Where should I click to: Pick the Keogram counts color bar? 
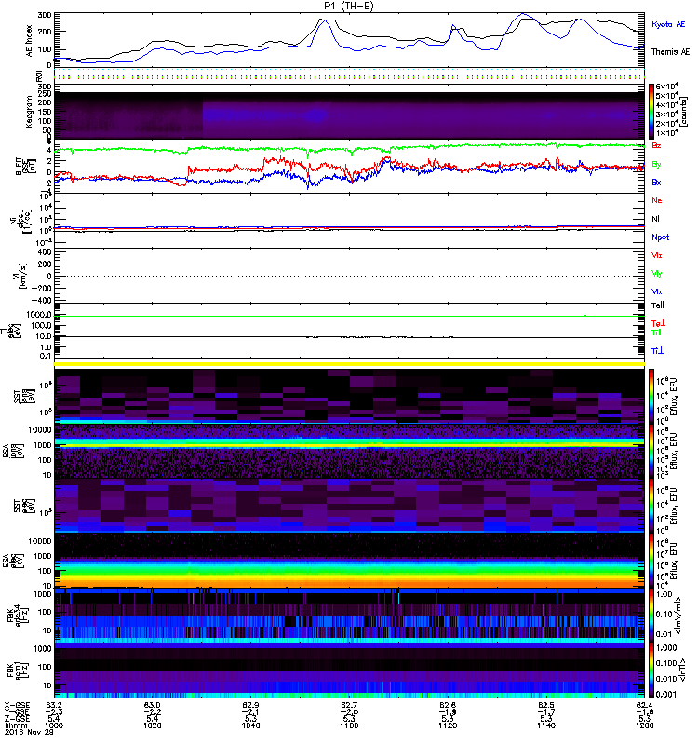coord(651,112)
